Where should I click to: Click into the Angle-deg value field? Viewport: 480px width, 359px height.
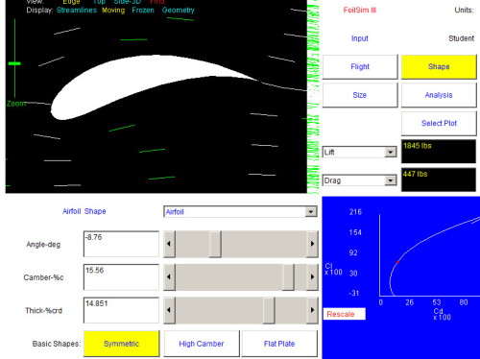pos(121,244)
